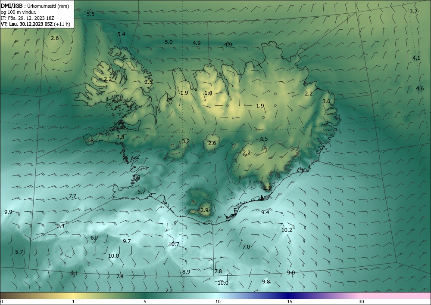The image size is (431, 305).
Task: Click the 5 label on the color scale
Action: coord(145,302)
